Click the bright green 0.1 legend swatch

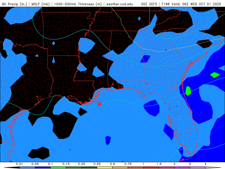[x=58, y=168]
